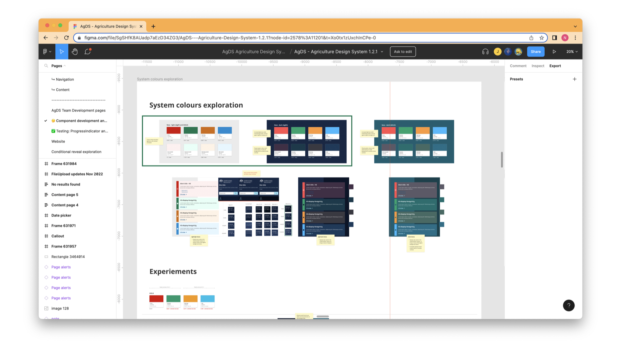
Task: Select the Date picker frame layer
Action: pos(61,216)
